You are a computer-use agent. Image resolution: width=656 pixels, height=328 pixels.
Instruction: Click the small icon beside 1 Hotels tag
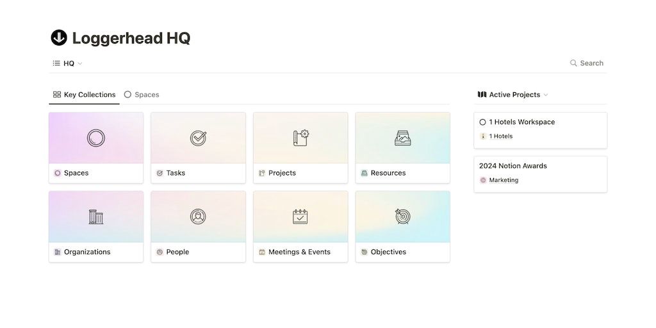tap(483, 136)
